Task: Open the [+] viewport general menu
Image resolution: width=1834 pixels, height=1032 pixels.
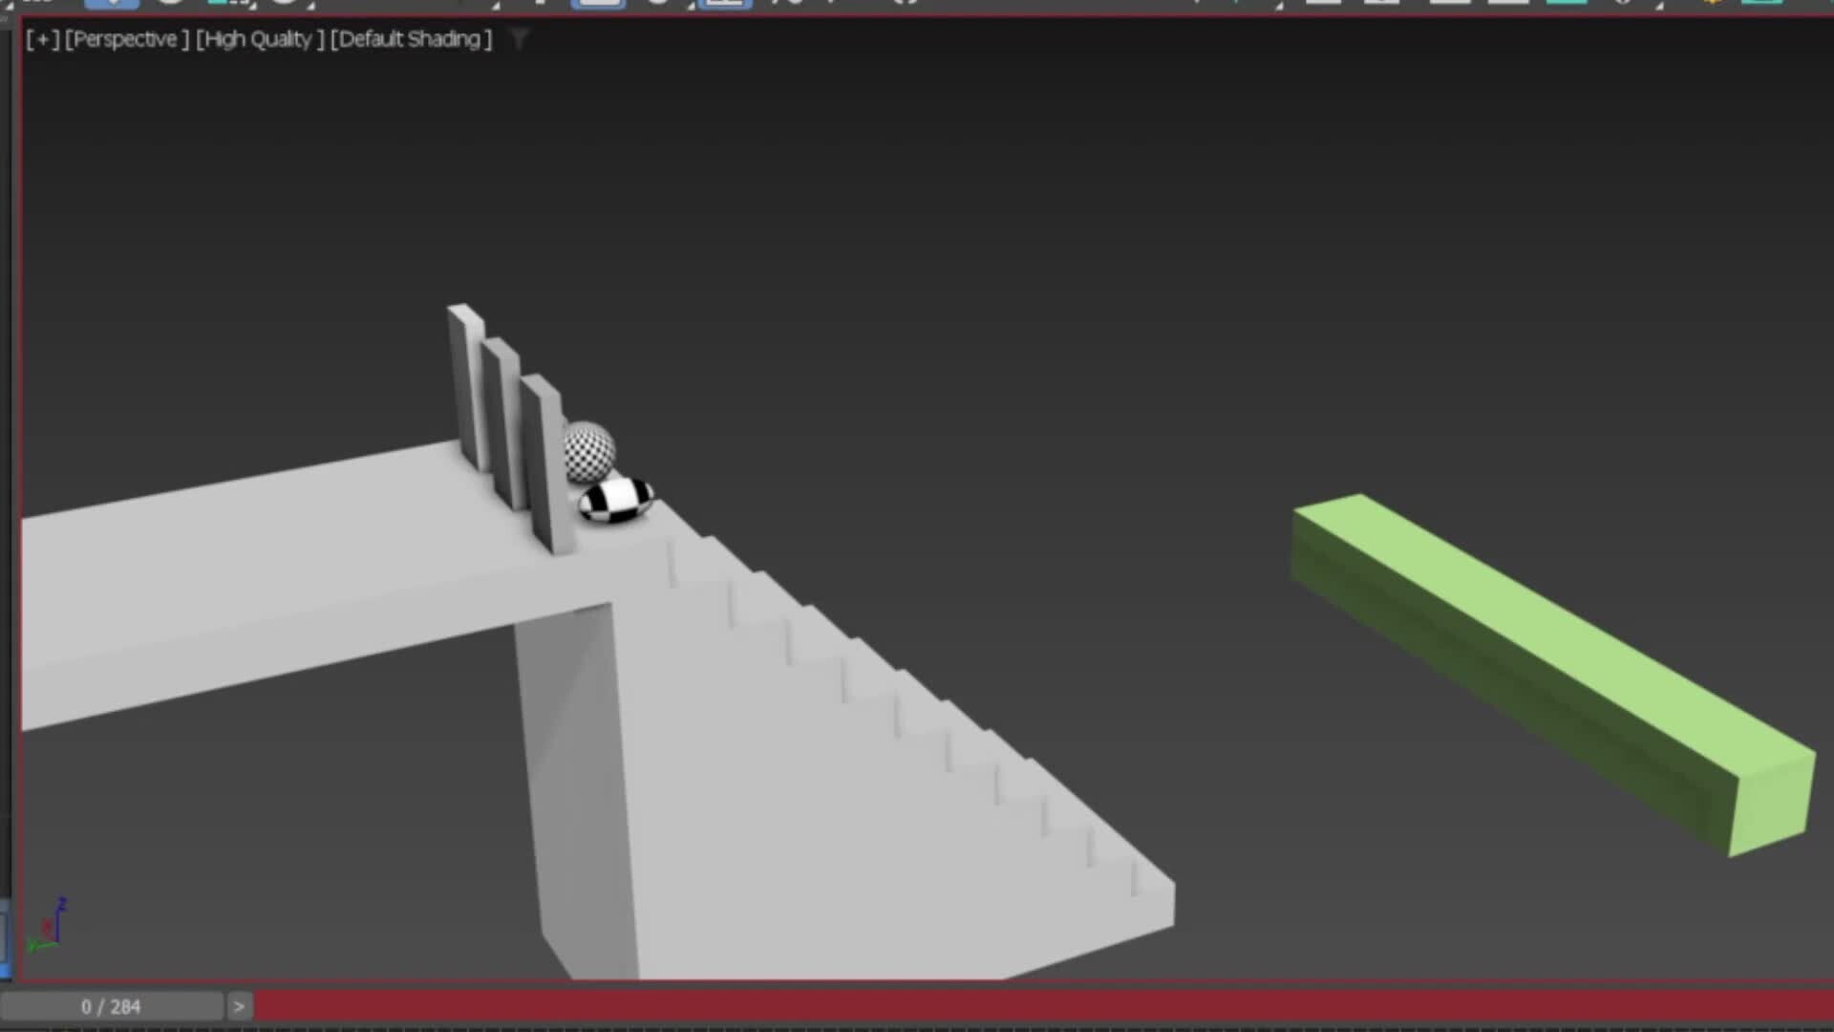Action: click(x=42, y=39)
